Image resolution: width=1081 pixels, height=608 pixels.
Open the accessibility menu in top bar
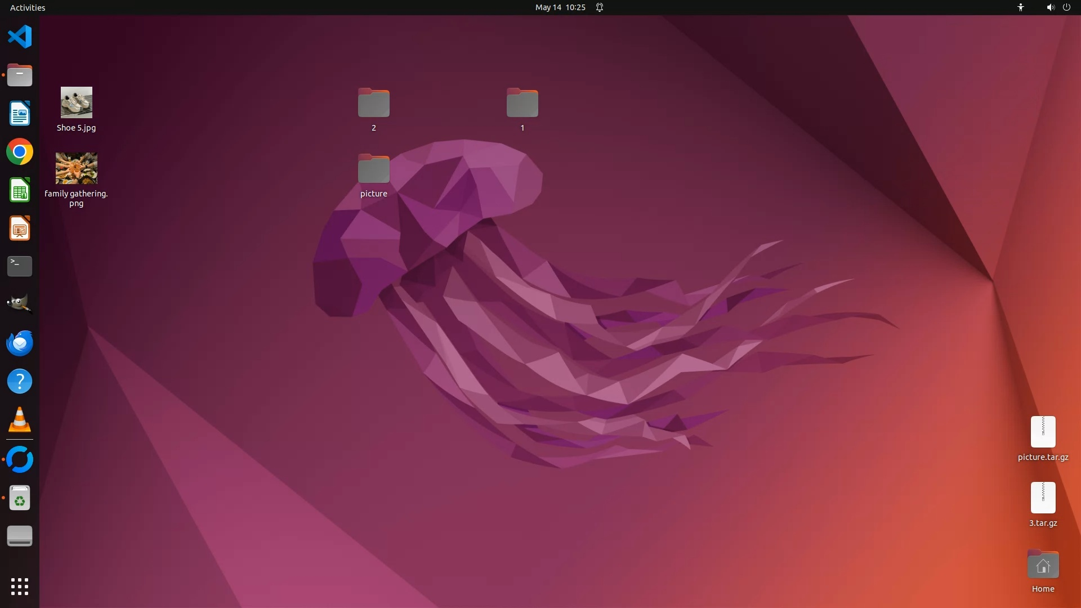[1020, 7]
